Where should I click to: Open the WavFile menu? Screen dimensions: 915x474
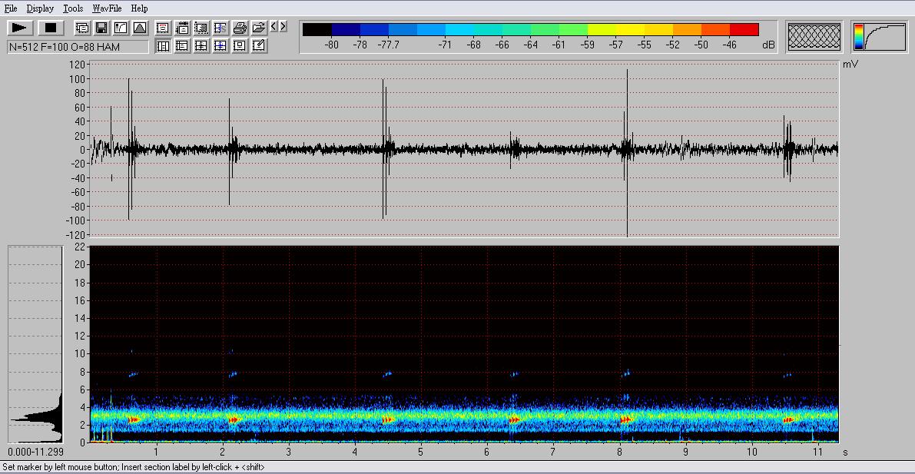[108, 8]
